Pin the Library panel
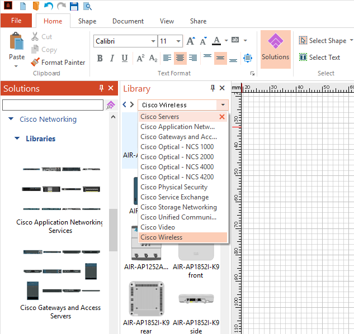The image size is (354, 334). (213, 88)
